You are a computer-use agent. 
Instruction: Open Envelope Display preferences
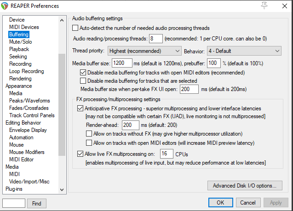pyautogui.click(x=28, y=130)
